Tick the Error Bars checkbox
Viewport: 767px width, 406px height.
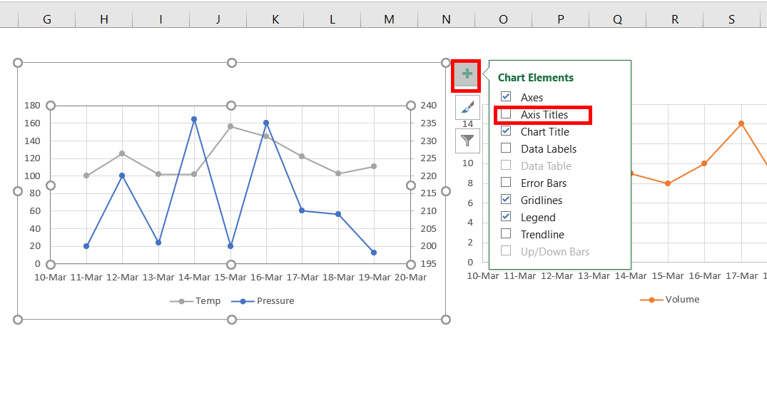point(506,183)
